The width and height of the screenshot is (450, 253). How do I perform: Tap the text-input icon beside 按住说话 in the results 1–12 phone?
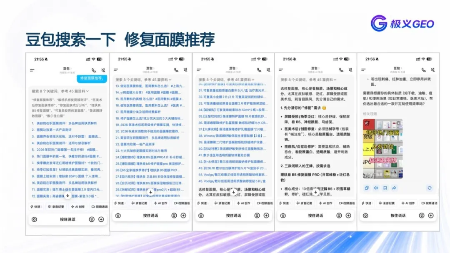pyautogui.click(x=92, y=219)
